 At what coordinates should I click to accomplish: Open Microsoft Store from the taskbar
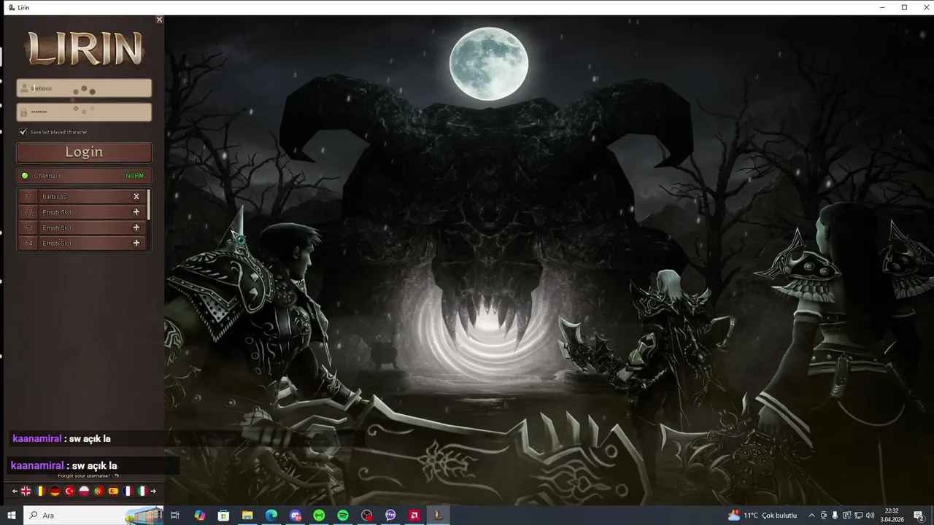click(223, 516)
